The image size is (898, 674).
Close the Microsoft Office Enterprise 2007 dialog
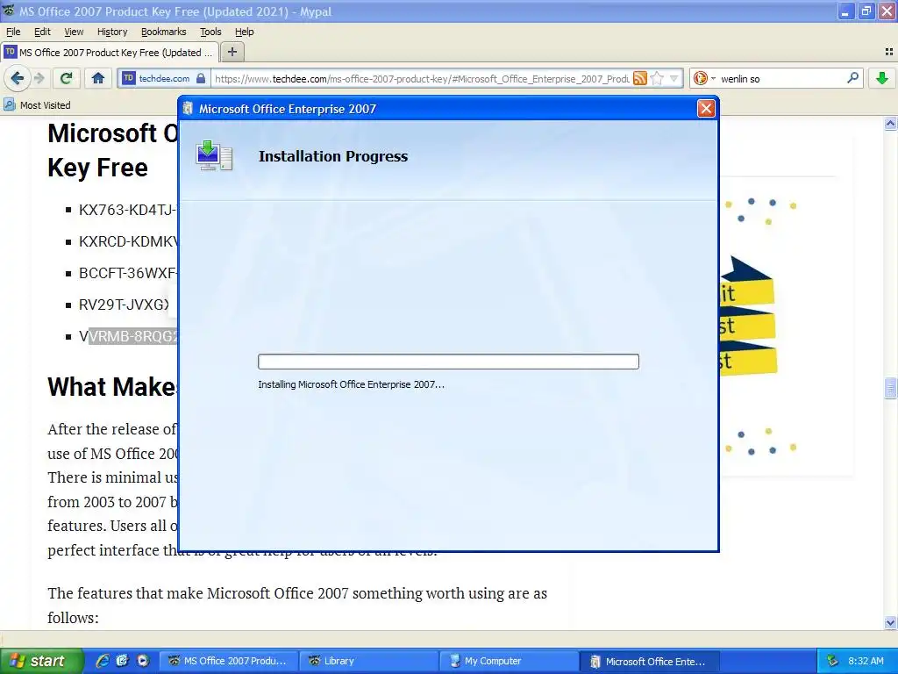(x=706, y=108)
